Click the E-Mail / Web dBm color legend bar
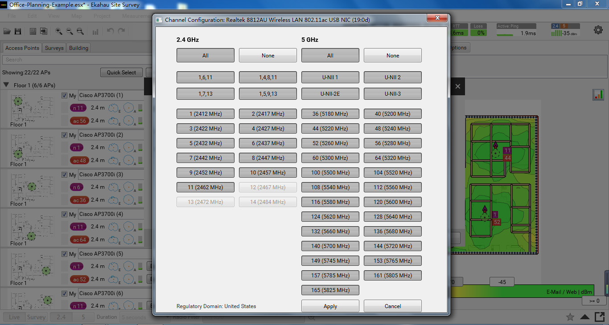Screen dimensions: 609x325 [x=522, y=291]
